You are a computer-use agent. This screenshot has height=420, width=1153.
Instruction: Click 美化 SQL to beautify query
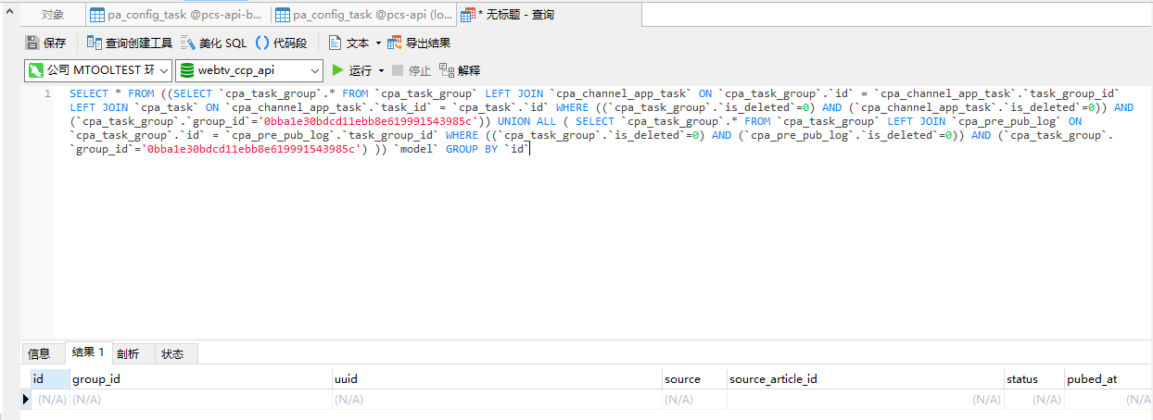point(214,43)
